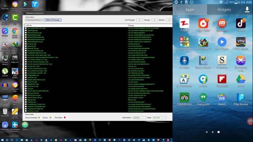Launch S Voice app

click(x=184, y=60)
